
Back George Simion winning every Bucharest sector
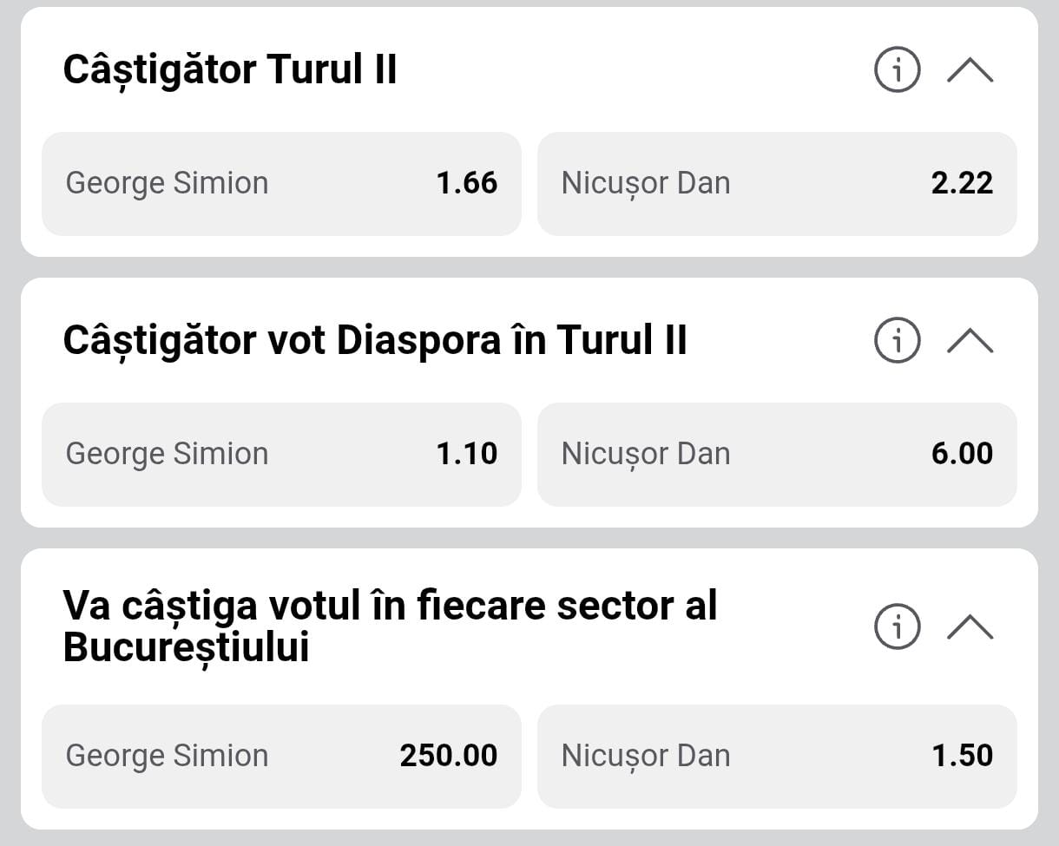[281, 756]
